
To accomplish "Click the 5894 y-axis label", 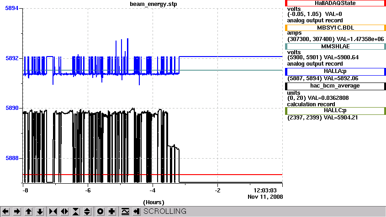I will click(12, 8).
